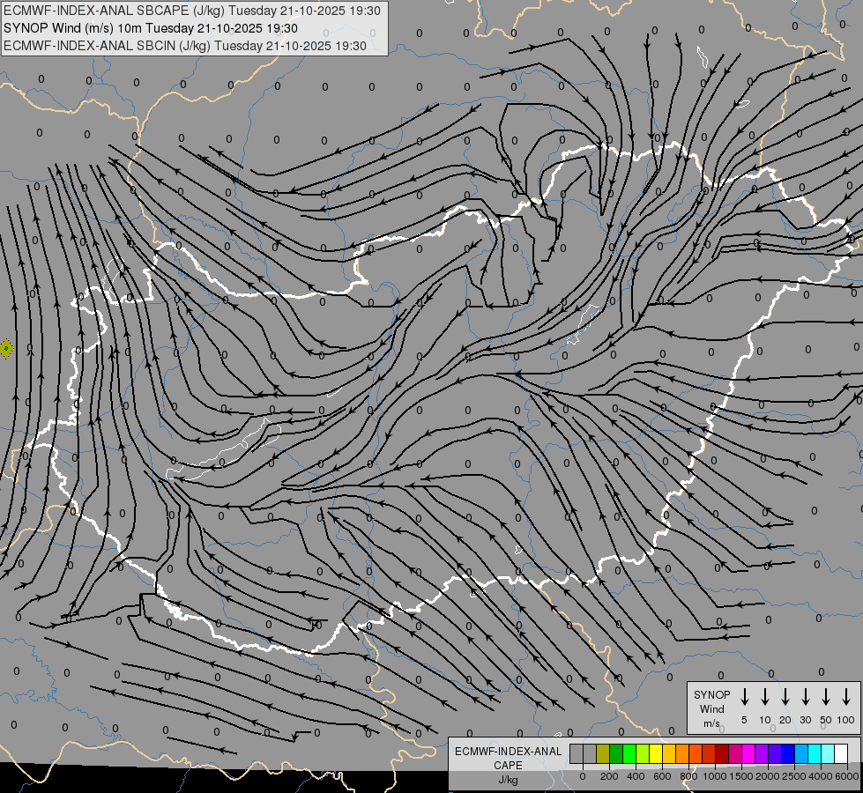Pick the deep blue swatch left of the 2500 tick
This screenshot has width=863, height=793.
787,753
